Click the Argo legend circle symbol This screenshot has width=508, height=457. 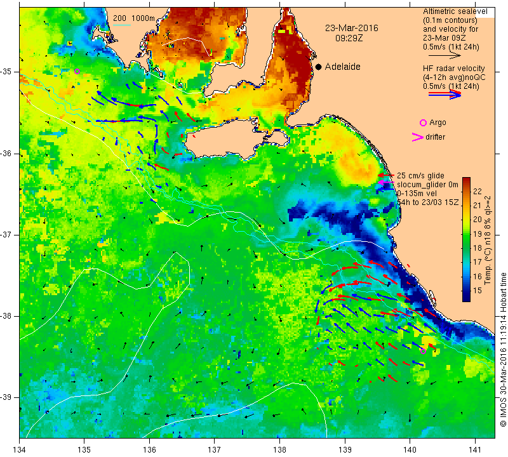423,123
